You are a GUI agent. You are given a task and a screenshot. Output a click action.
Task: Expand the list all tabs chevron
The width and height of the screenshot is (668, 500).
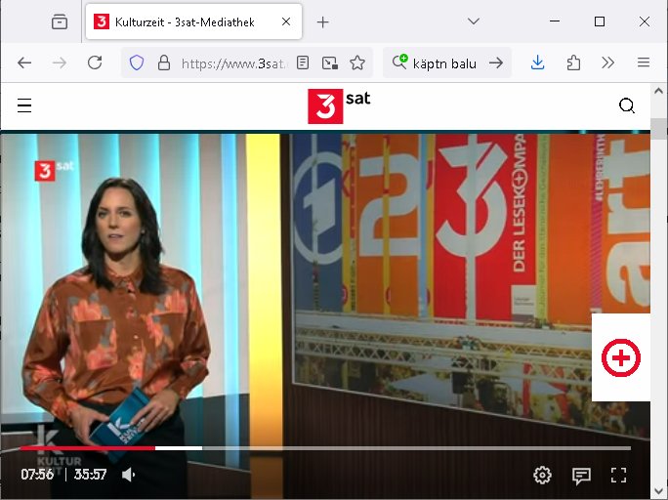[x=474, y=21]
